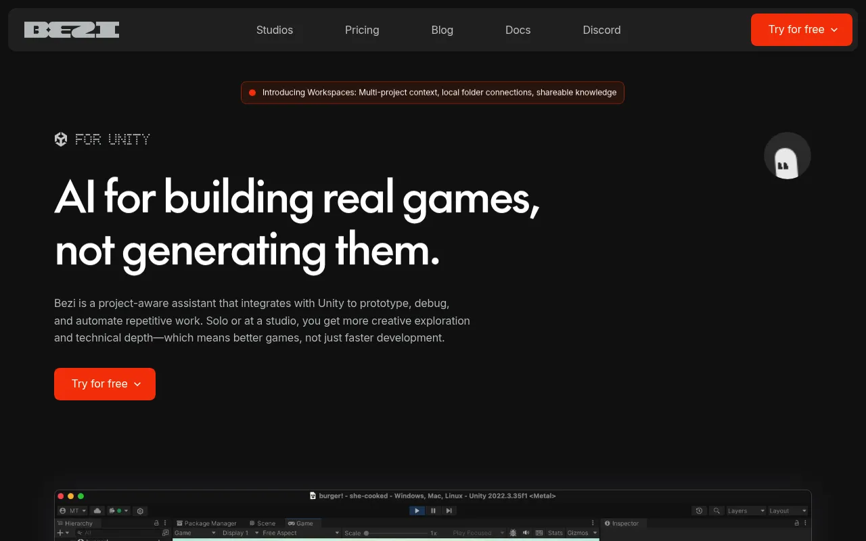Click the Unity account MT dropdown
Viewport: 866px width, 541px height.
(72, 511)
